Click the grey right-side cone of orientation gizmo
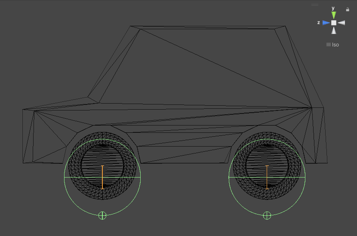Image resolution: width=357 pixels, height=236 pixels. point(342,22)
